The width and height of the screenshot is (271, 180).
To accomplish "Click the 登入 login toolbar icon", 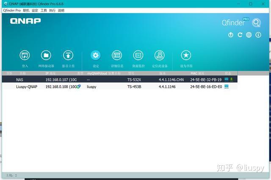I will (25, 55).
